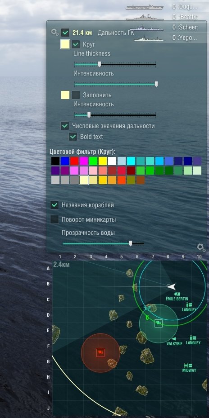Image resolution: width=209 pixels, height=418 pixels.
Task: Disable Названия кораблей ship names option
Action: (x=55, y=205)
